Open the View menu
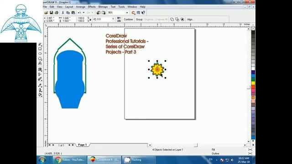The width and height of the screenshot is (292, 164). 60,7
